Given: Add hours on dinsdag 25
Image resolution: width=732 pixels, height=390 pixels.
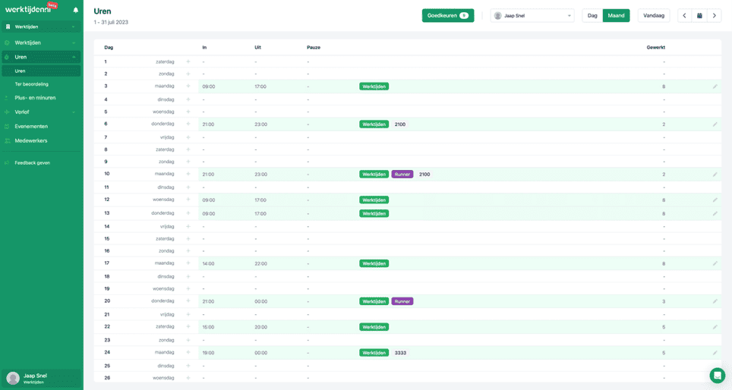Looking at the screenshot, I should tap(188, 366).
